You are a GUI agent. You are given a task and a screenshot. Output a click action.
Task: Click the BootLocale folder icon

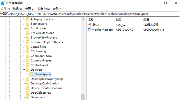[x=28, y=28]
